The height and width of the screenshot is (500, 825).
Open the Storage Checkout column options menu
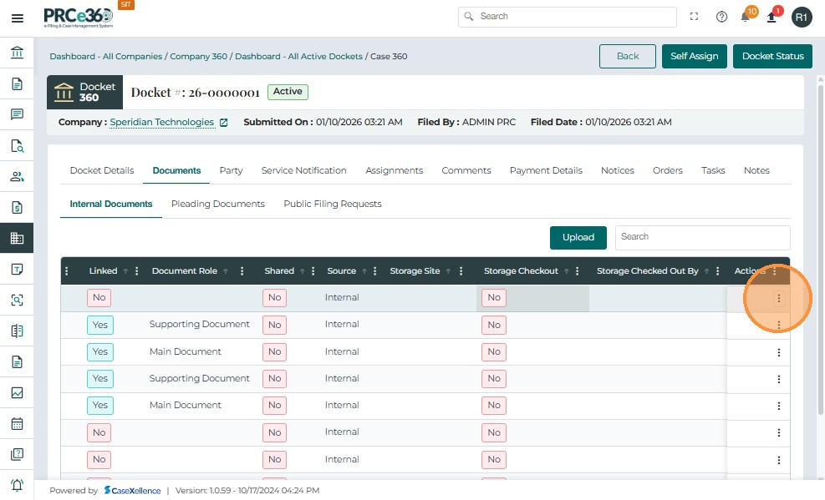click(578, 271)
